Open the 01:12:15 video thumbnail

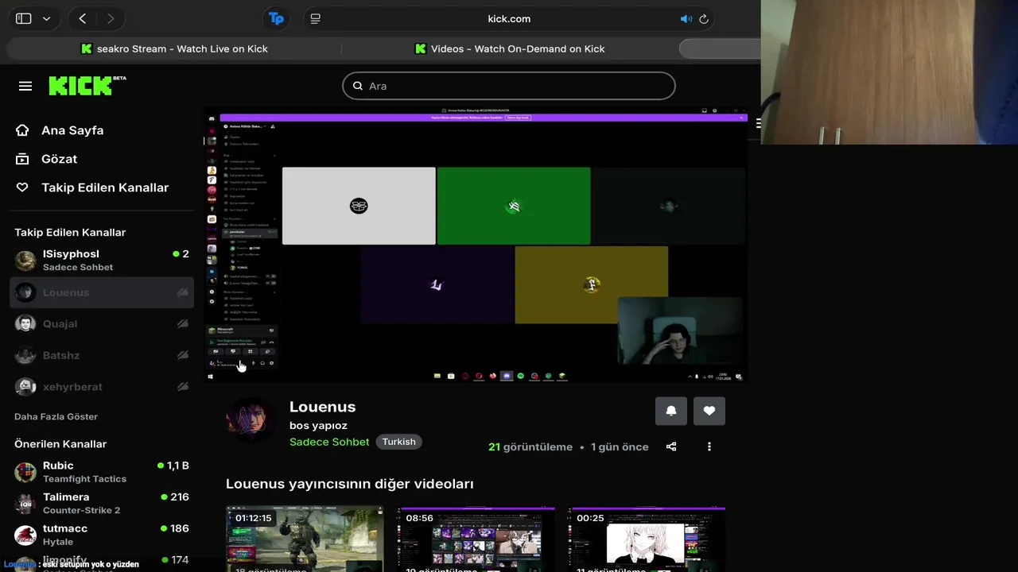pyautogui.click(x=305, y=539)
